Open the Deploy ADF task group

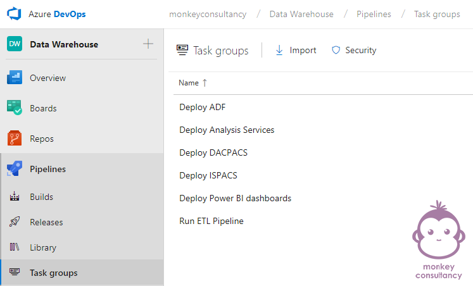pyautogui.click(x=203, y=107)
